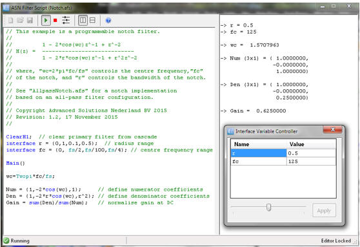
Task: Click the Value column header
Action: click(311, 144)
